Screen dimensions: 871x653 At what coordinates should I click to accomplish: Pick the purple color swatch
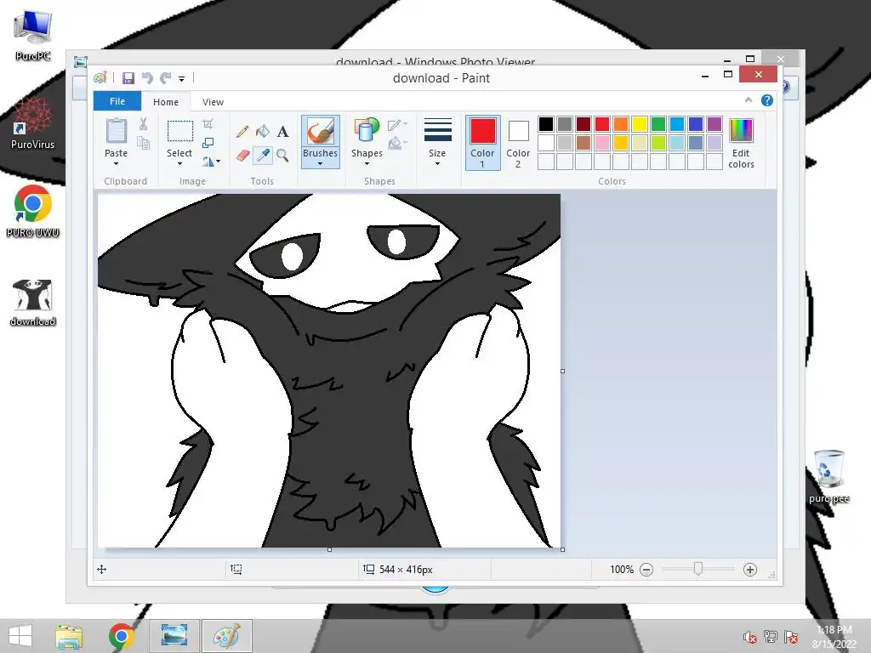point(714,124)
